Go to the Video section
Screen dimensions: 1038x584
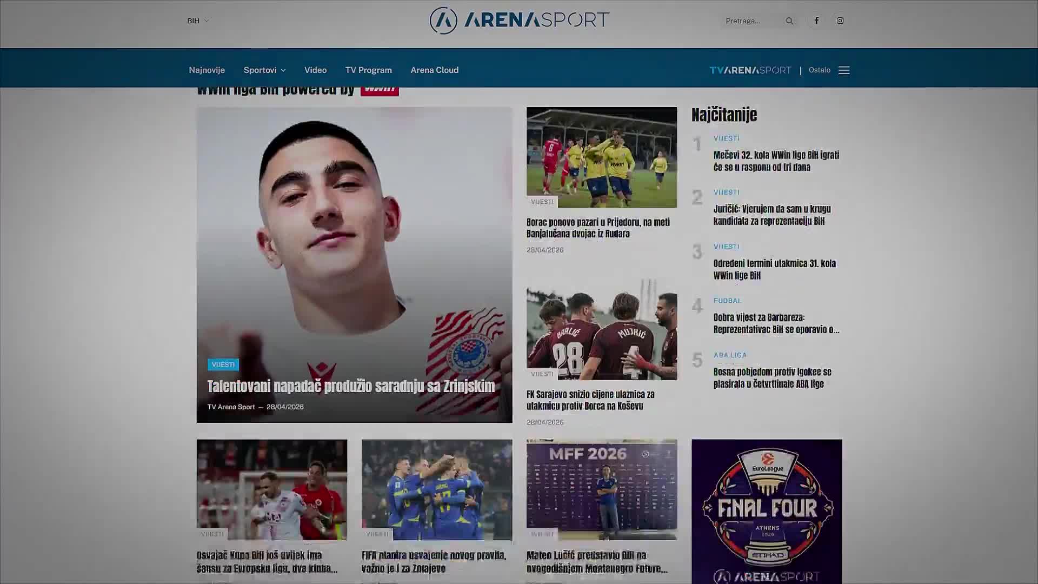(x=315, y=70)
